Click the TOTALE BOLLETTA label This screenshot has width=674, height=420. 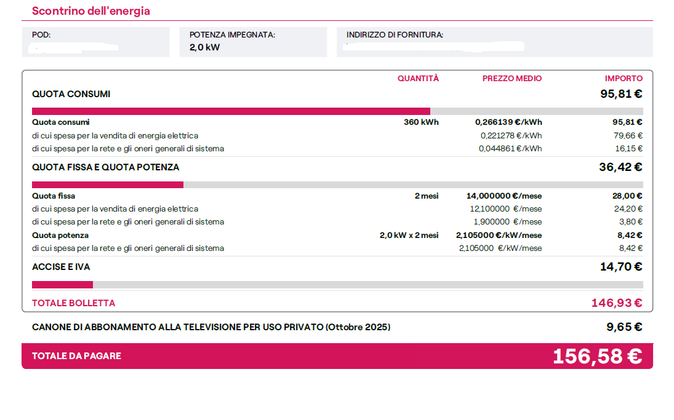(x=73, y=303)
